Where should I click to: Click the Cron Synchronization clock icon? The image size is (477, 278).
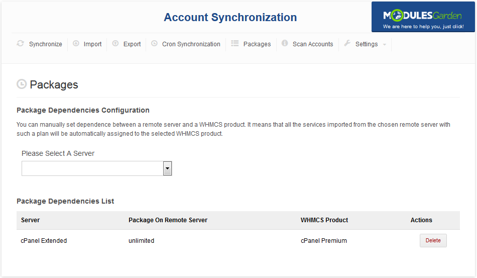point(154,44)
